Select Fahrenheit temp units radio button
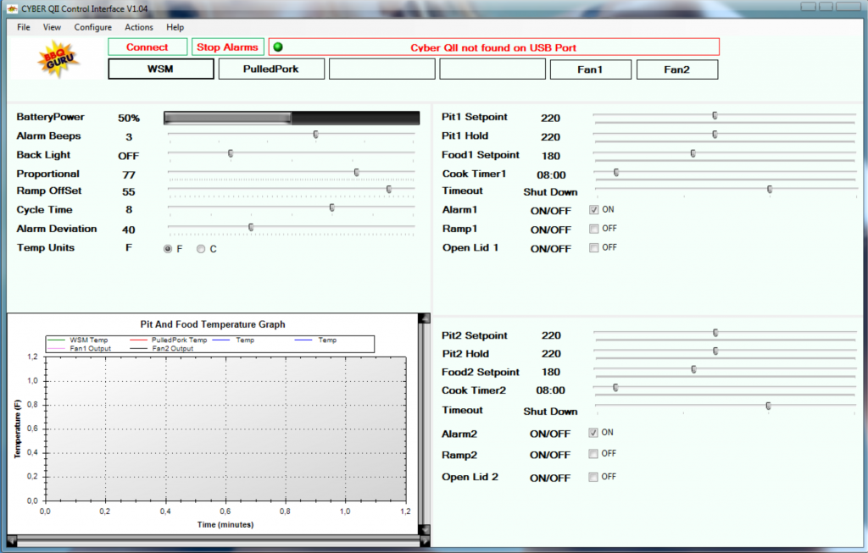The width and height of the screenshot is (868, 553). [x=168, y=249]
